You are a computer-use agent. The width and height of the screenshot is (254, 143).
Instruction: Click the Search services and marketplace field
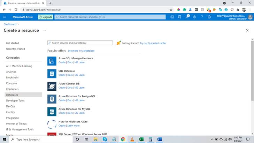(x=80, y=43)
